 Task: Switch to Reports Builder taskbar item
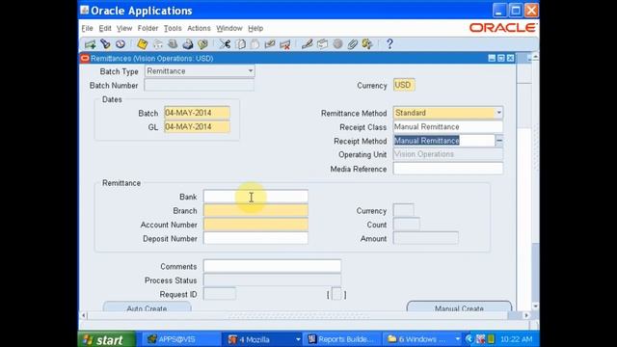342,339
